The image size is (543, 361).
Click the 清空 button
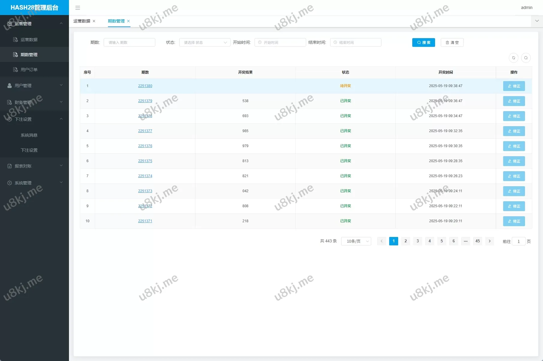click(452, 42)
